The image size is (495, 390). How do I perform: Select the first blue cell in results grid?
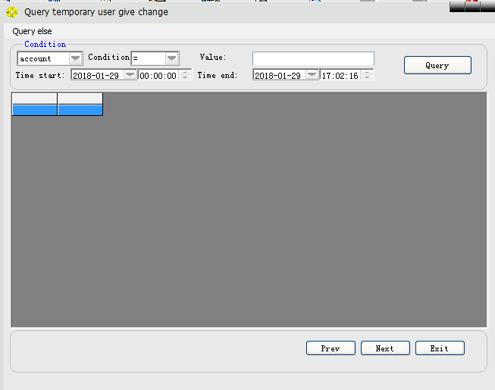coord(35,110)
